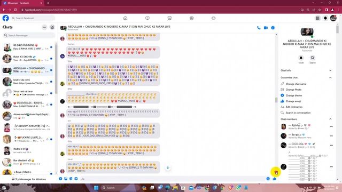This screenshot has height=192, width=342.
Task: Start a new message with compose icon
Action: [x=52, y=27]
